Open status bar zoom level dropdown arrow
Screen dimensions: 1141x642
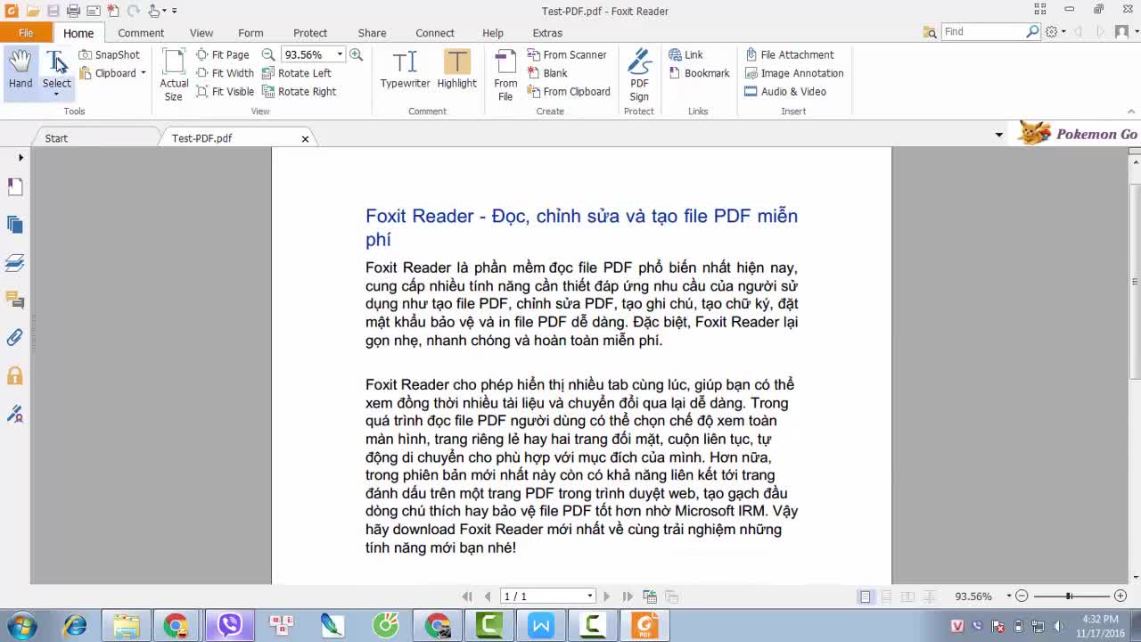pyautogui.click(x=1009, y=597)
